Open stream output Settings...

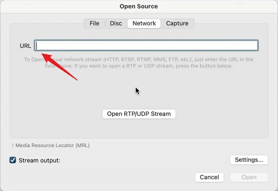coord(249,160)
